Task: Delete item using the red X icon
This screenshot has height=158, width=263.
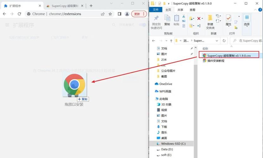Action: pos(199,18)
